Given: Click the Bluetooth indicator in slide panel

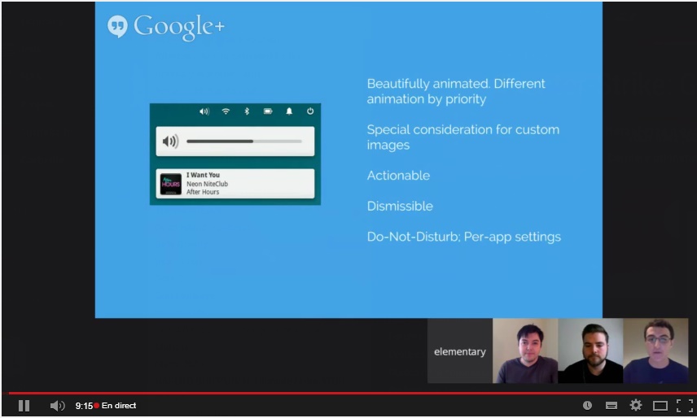Looking at the screenshot, I should [247, 111].
